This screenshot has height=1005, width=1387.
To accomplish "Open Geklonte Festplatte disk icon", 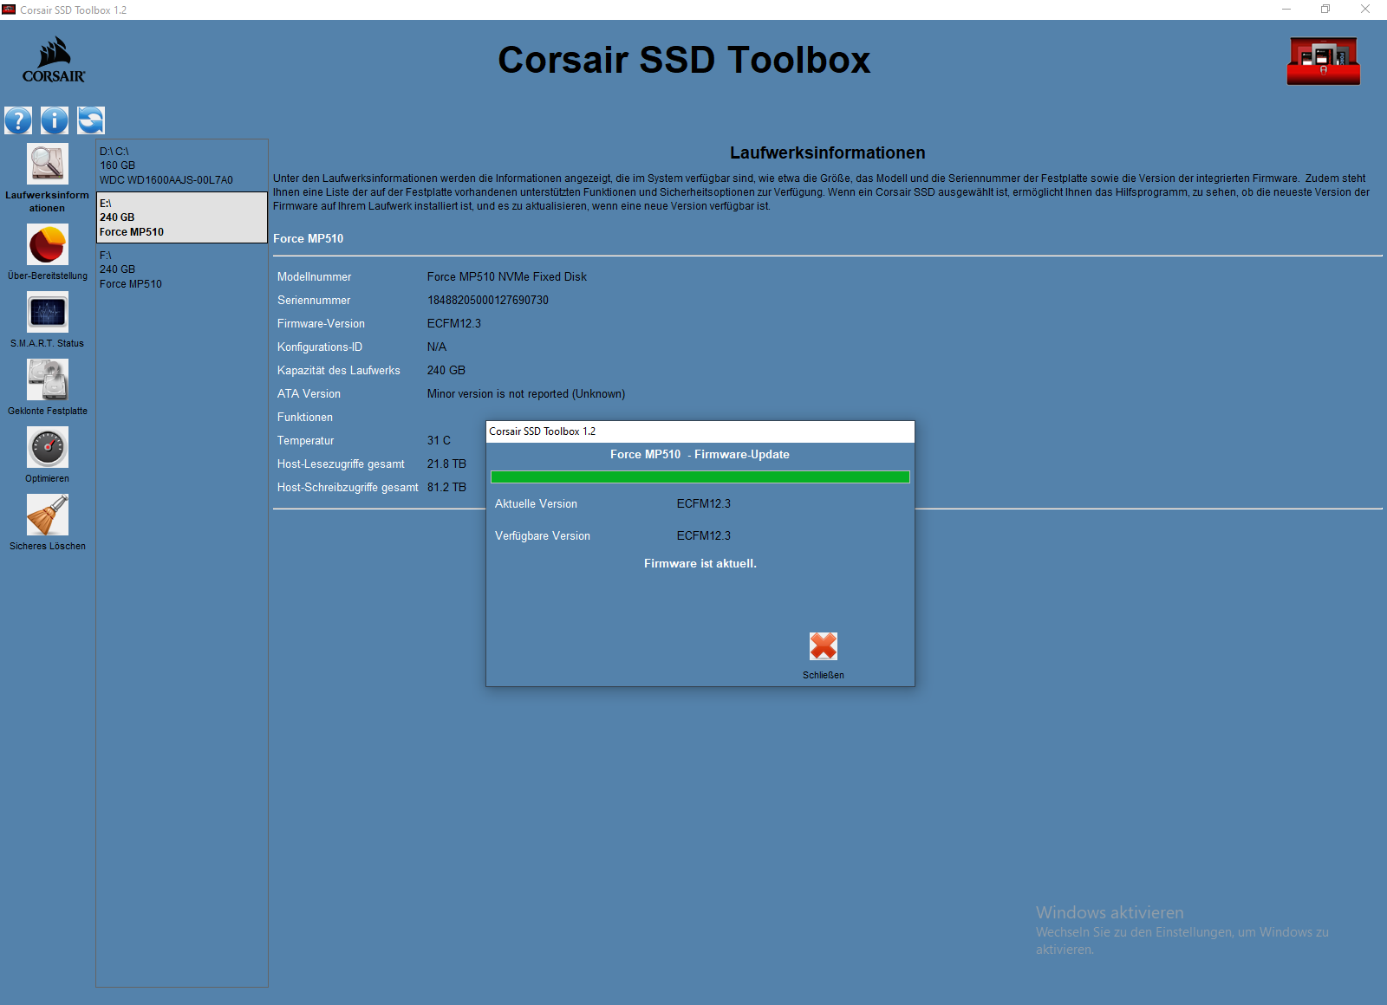I will (x=48, y=379).
